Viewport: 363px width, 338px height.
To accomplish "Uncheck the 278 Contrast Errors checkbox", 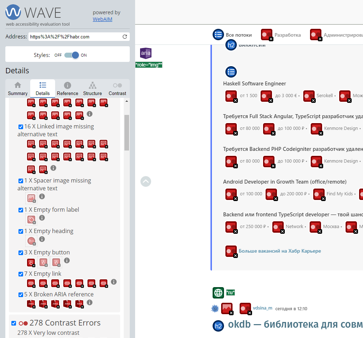I will (x=14, y=323).
